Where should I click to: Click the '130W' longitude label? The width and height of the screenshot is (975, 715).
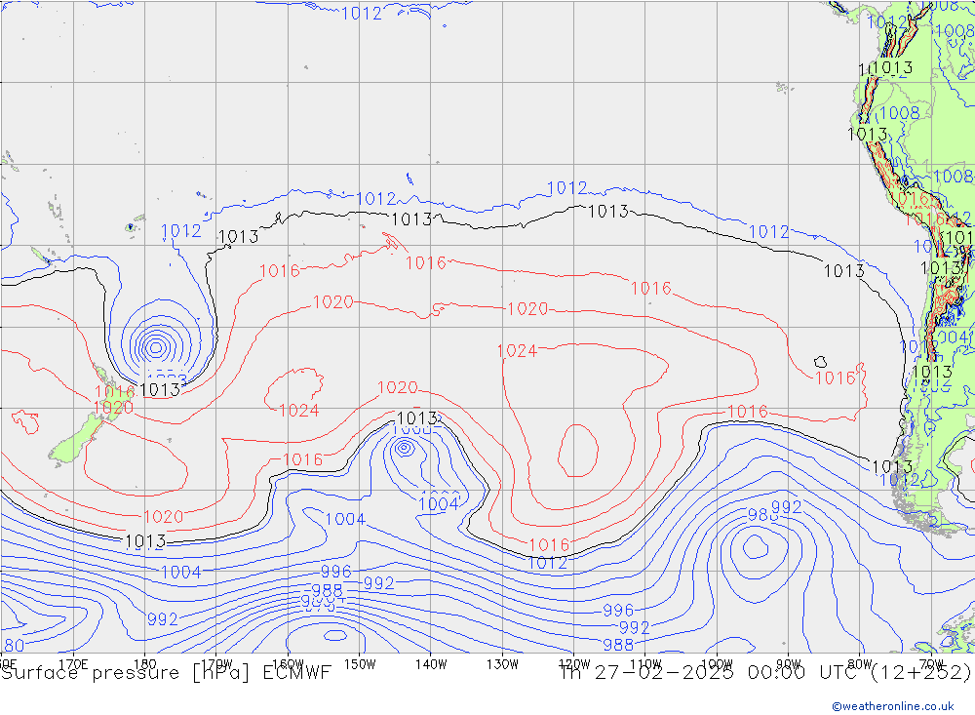502,664
